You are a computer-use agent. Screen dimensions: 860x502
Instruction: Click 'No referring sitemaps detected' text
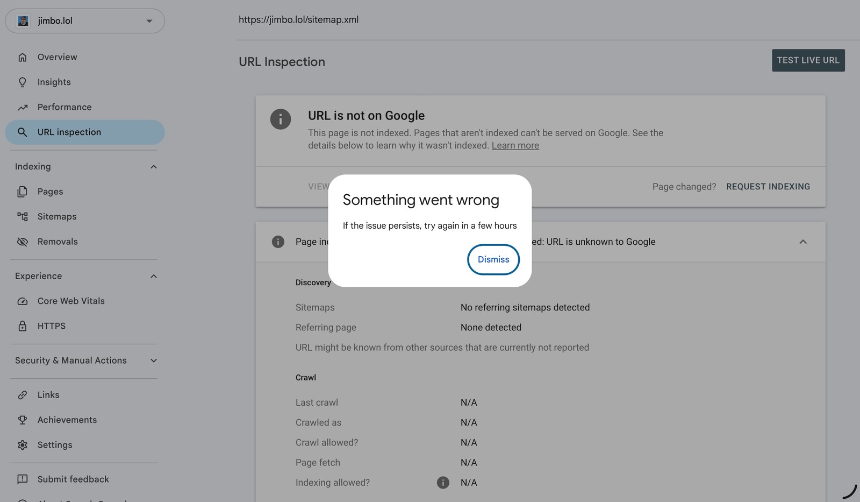coord(525,307)
